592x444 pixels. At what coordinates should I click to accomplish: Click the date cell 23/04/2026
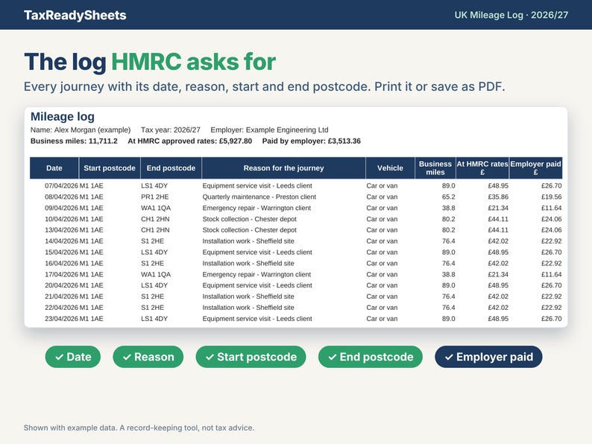(x=62, y=319)
